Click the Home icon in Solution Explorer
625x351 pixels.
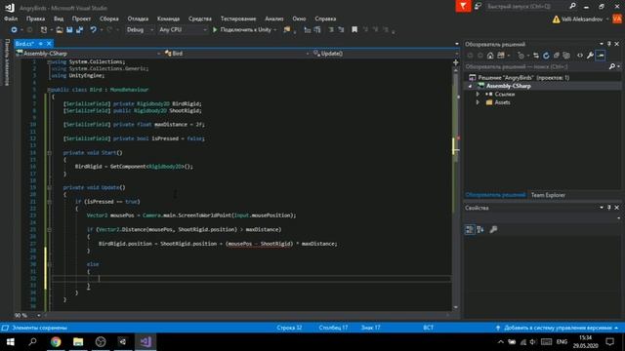[x=490, y=56]
